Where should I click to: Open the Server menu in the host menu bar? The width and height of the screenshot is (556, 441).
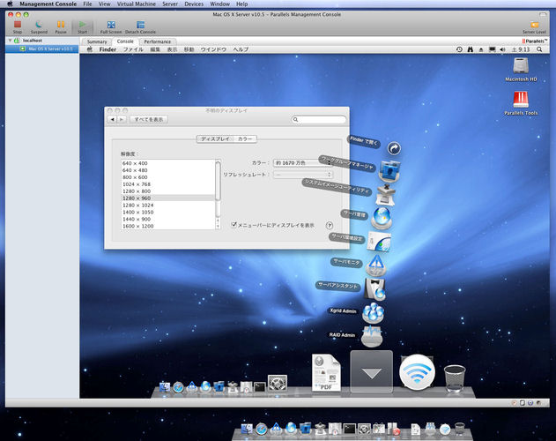point(170,4)
